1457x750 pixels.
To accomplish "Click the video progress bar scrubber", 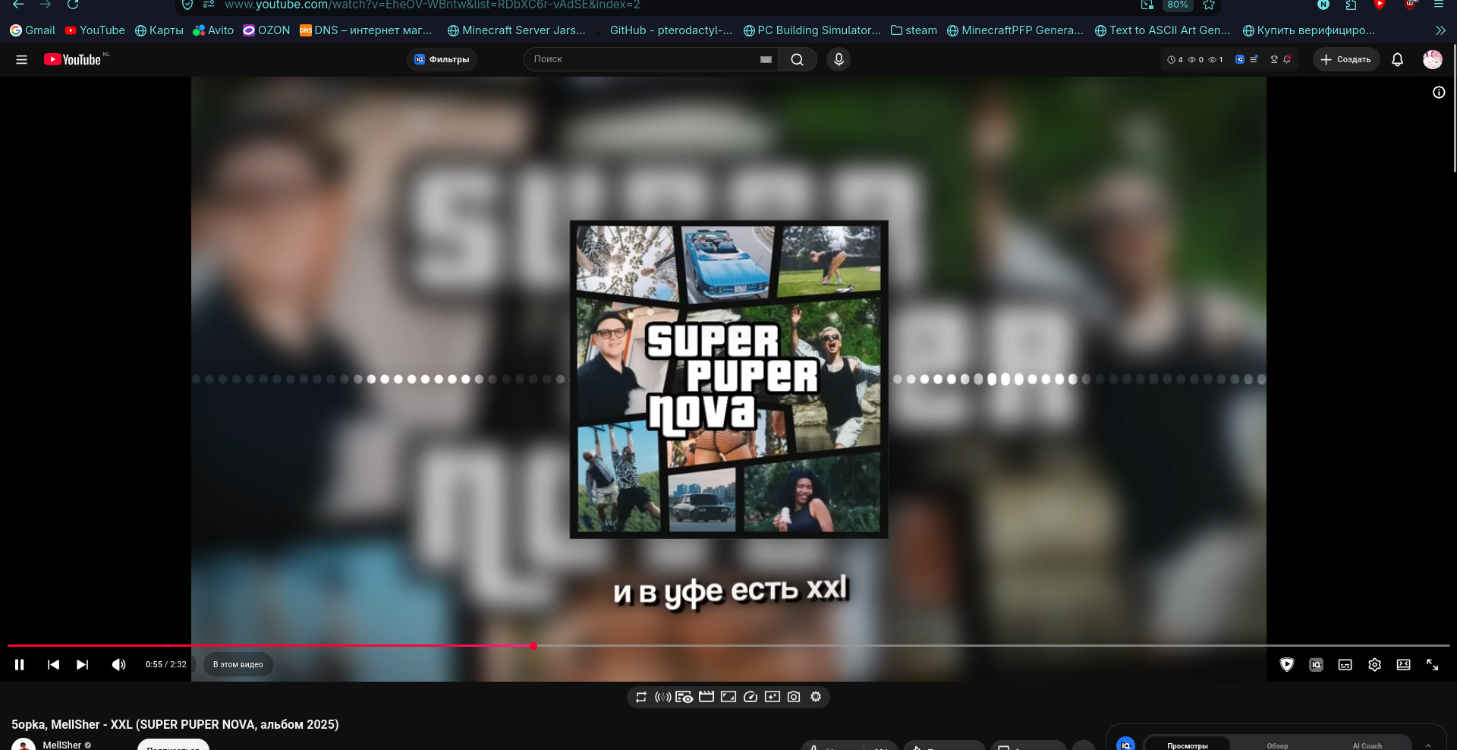I will [533, 646].
